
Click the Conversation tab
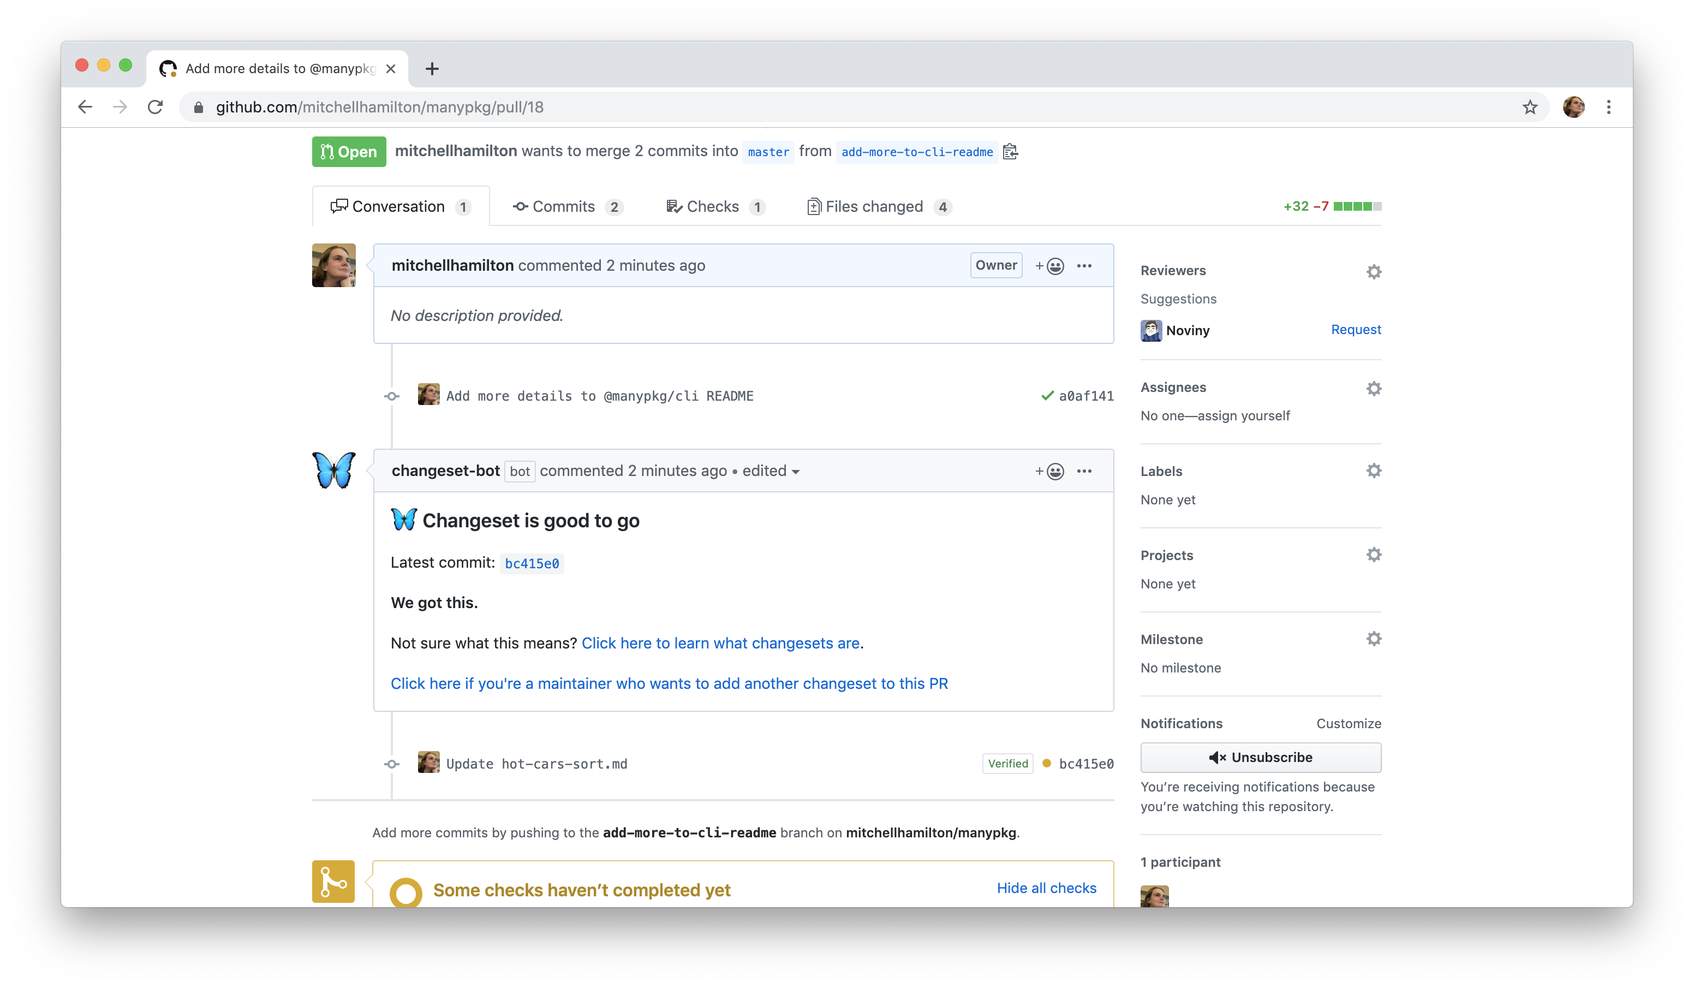(398, 206)
